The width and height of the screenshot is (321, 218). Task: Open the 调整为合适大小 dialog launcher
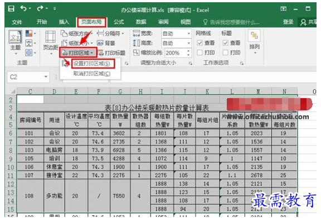[191, 64]
